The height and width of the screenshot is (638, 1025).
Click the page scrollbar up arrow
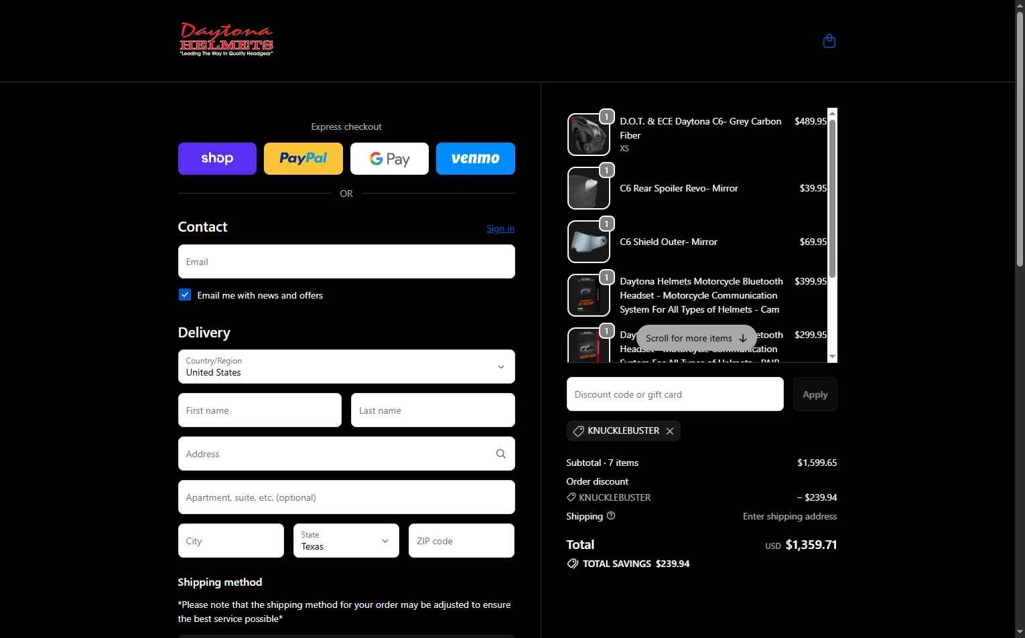point(1020,5)
